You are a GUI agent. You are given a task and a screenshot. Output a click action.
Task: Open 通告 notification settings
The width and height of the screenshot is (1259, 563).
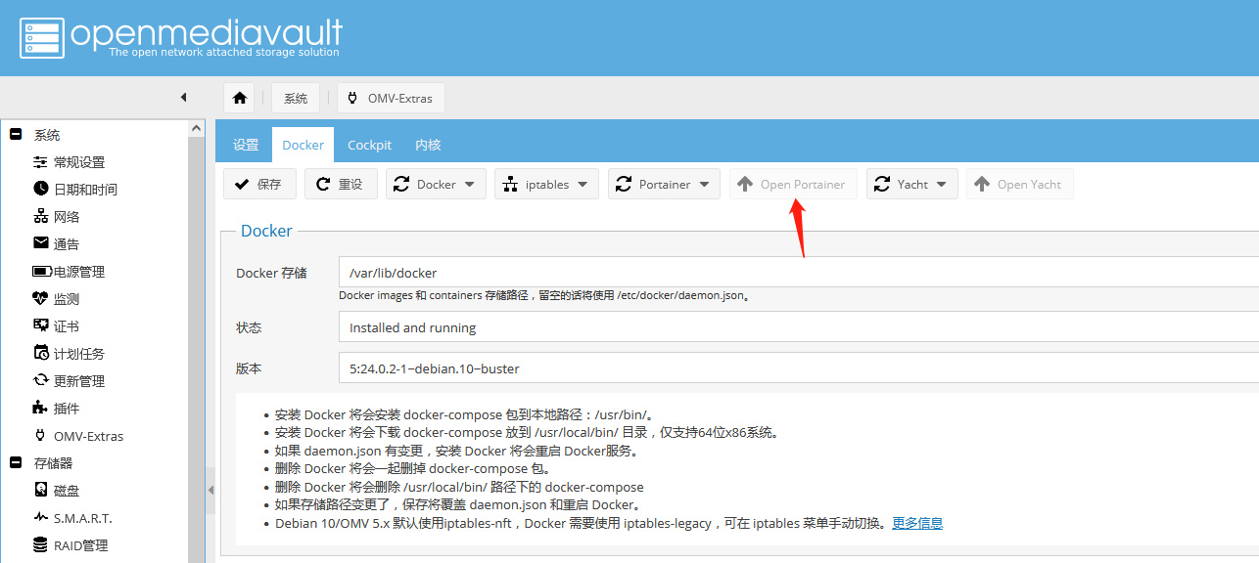coord(67,244)
